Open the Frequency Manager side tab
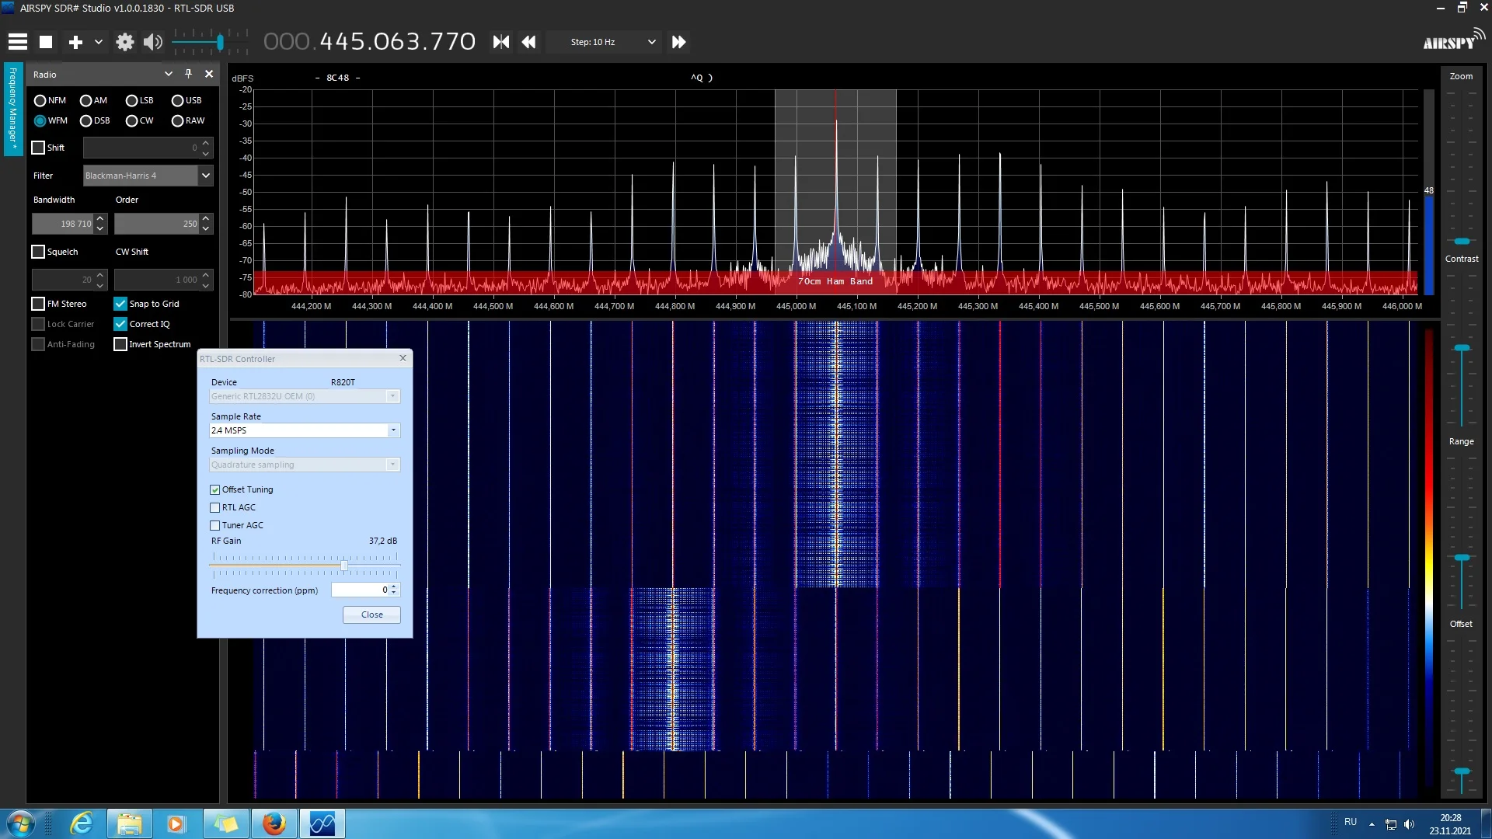The image size is (1492, 839). click(13, 110)
